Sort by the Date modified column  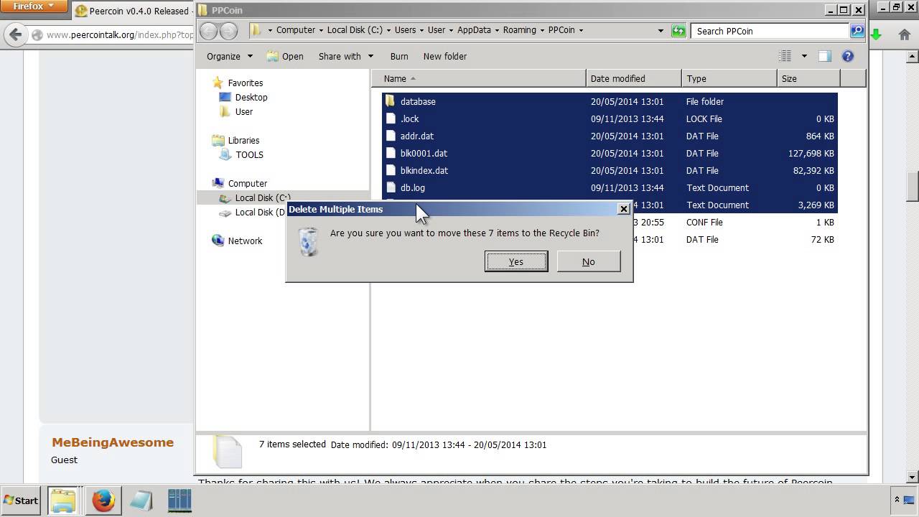pyautogui.click(x=634, y=78)
